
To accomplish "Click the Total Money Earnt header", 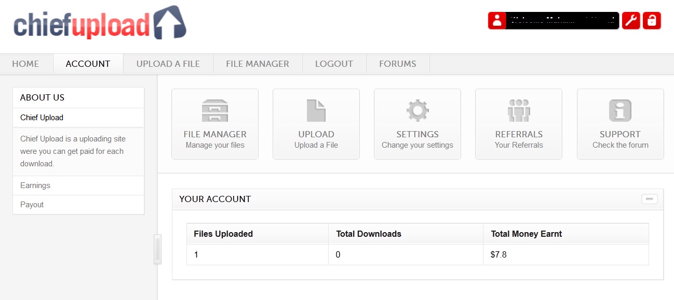I will 566,234.
